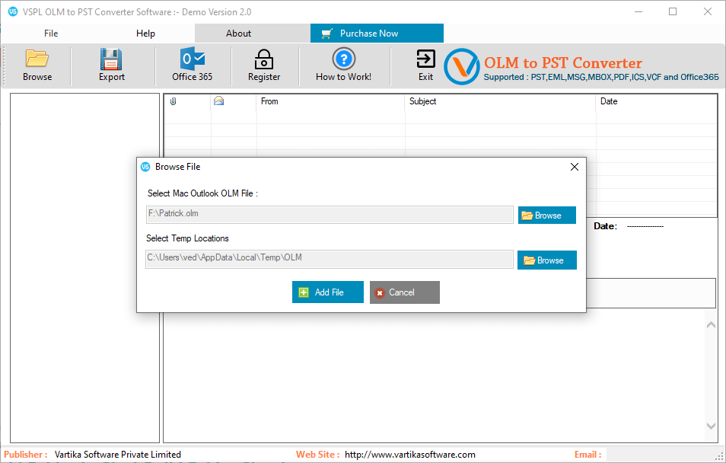This screenshot has width=726, height=463.
Task: Open the How to Work help icon
Action: pos(343,59)
